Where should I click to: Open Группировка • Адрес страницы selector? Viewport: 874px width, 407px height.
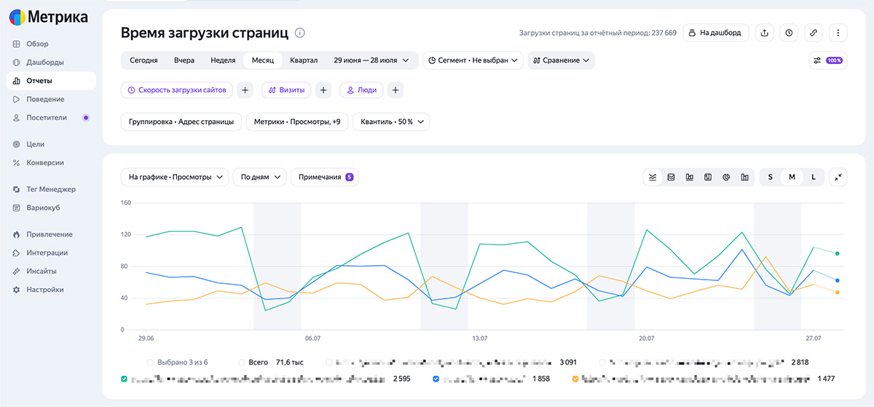(x=181, y=122)
